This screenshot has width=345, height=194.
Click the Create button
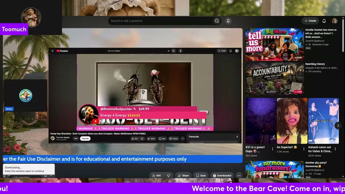tap(310, 21)
